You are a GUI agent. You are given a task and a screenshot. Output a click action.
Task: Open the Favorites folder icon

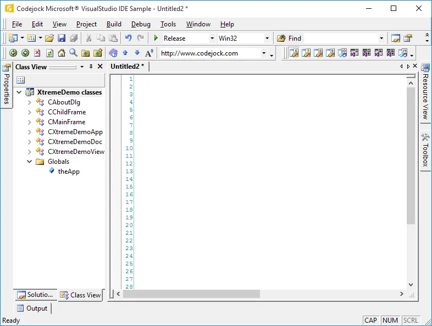coord(85,53)
